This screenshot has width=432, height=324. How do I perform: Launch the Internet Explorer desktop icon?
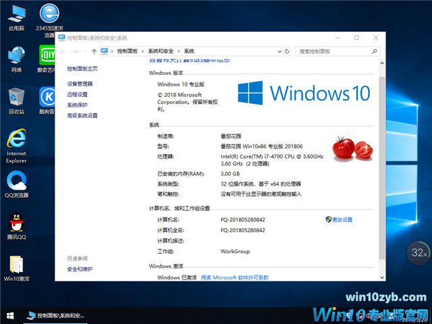pyautogui.click(x=16, y=146)
